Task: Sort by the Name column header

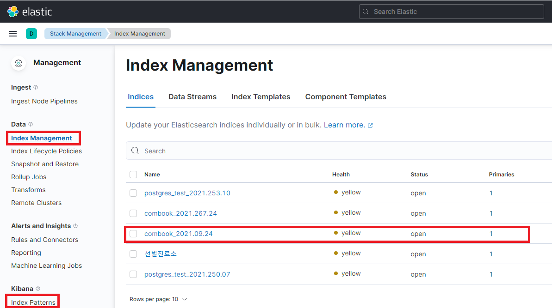Action: click(152, 175)
